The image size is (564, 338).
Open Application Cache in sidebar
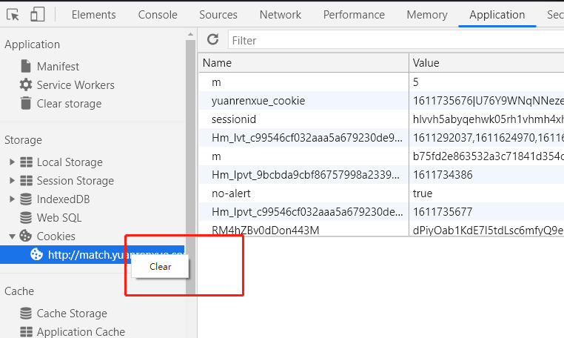[81, 331]
